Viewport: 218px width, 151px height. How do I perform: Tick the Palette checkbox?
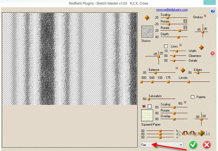click(192, 97)
